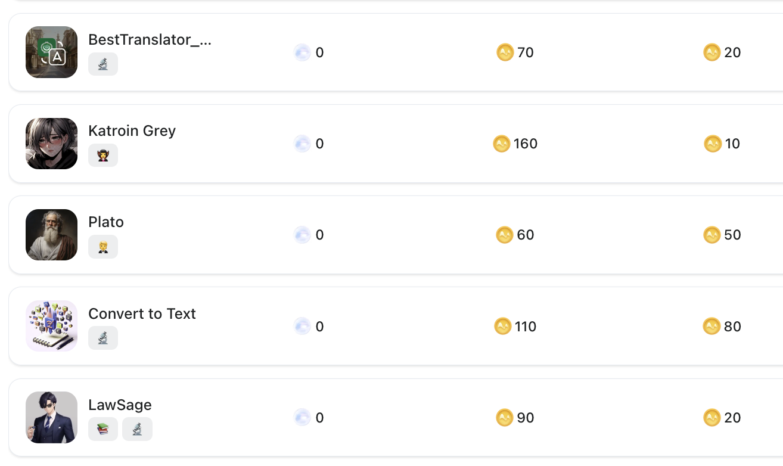Screen dimensions: 783x466
Task: Open the Convert to Text avatar
Action: point(52,326)
